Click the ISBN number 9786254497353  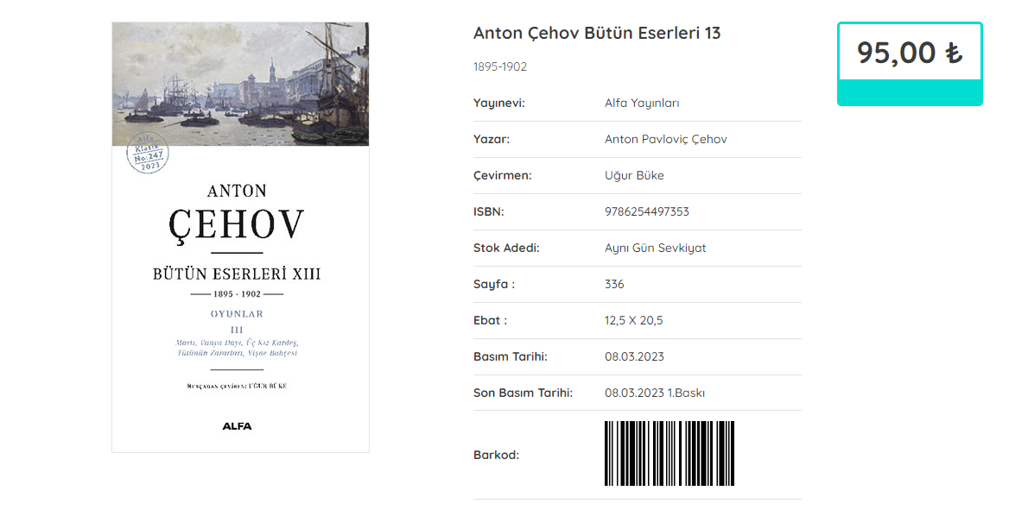[647, 212]
